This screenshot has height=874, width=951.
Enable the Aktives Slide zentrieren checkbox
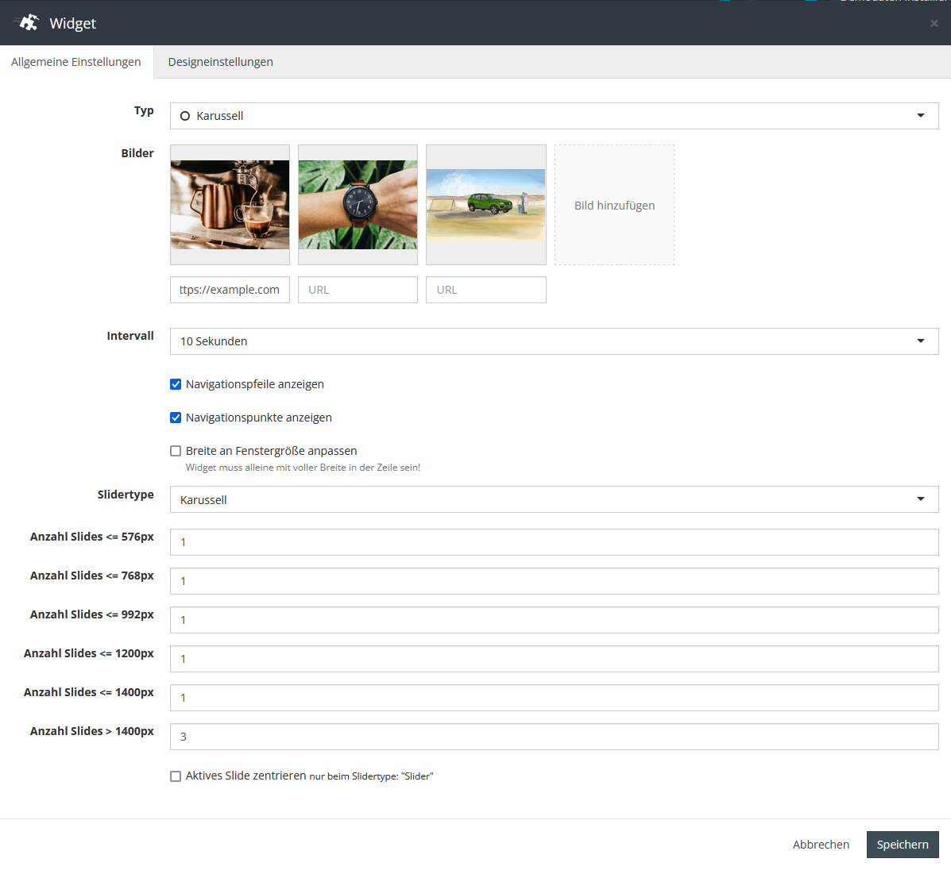point(176,776)
